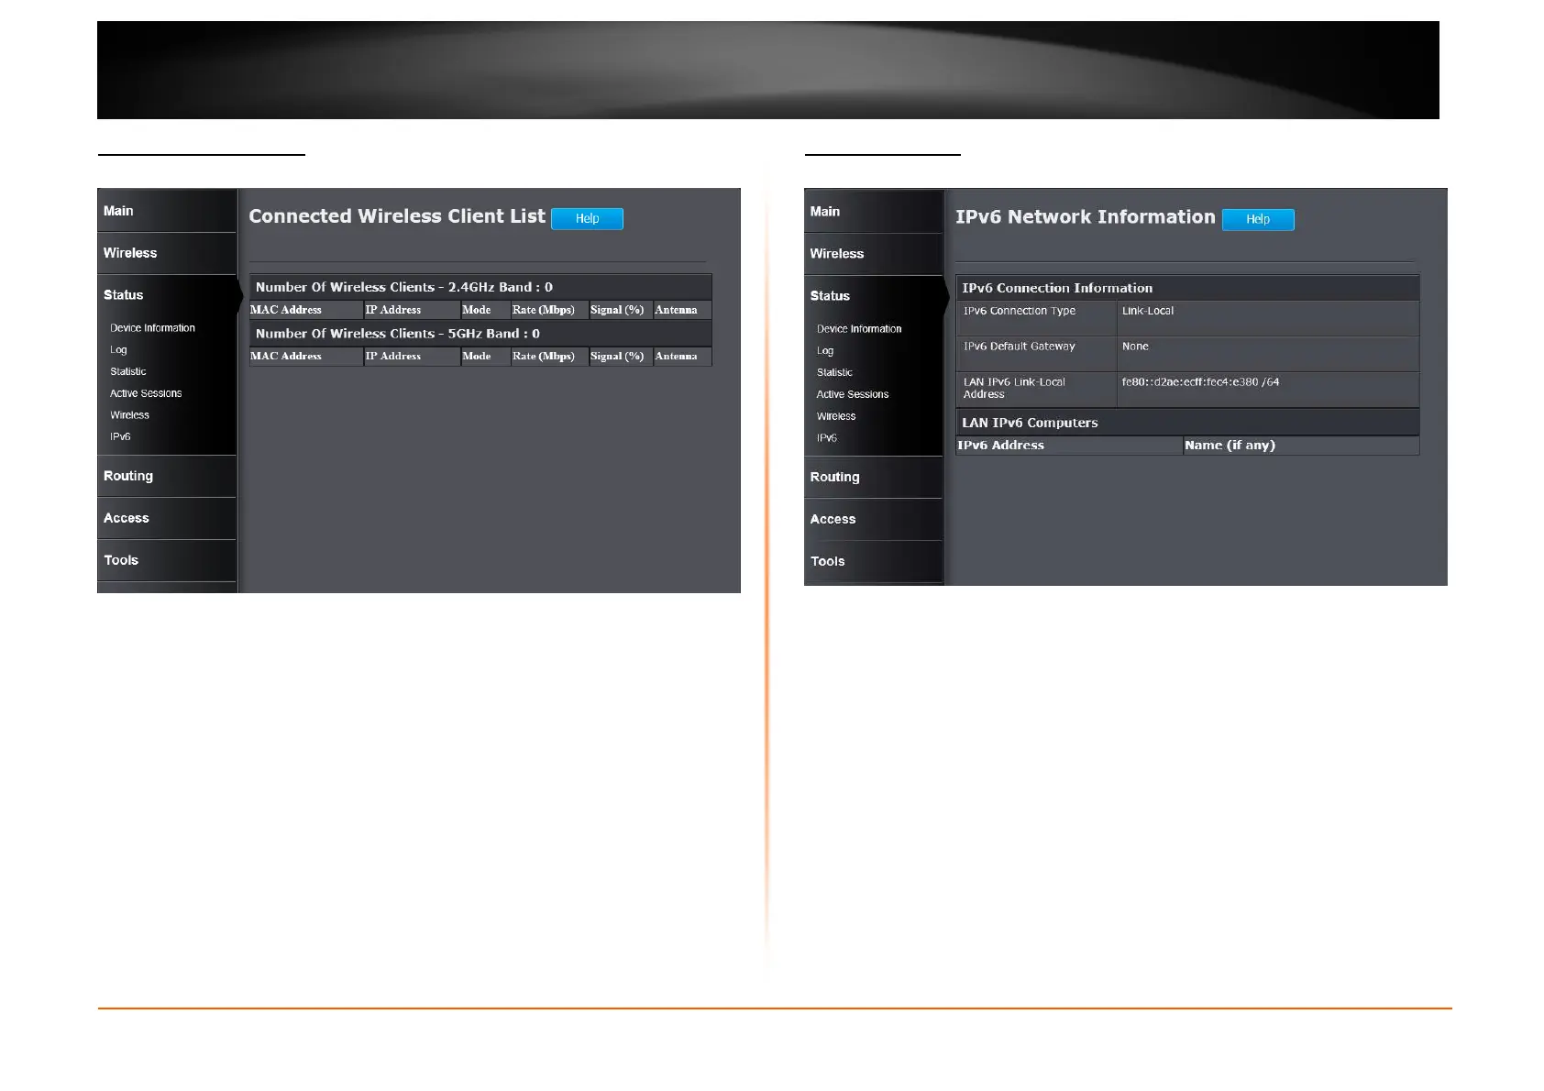Image resolution: width=1544 pixels, height=1091 pixels.
Task: Select Status menu in the IPv6 panel
Action: coord(874,296)
